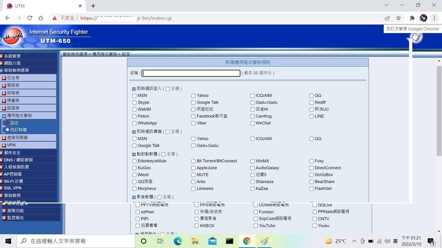Open Microsoft Edge from the taskbar
Image resolution: width=442 pixels, height=248 pixels.
(x=177, y=241)
